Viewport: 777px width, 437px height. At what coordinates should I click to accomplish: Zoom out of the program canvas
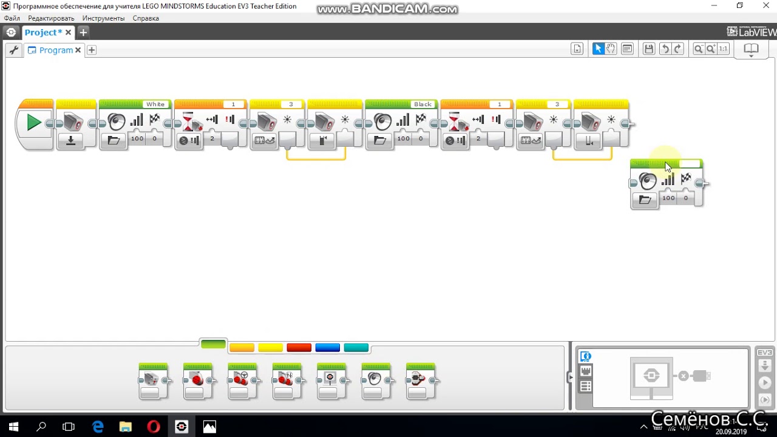(x=698, y=49)
